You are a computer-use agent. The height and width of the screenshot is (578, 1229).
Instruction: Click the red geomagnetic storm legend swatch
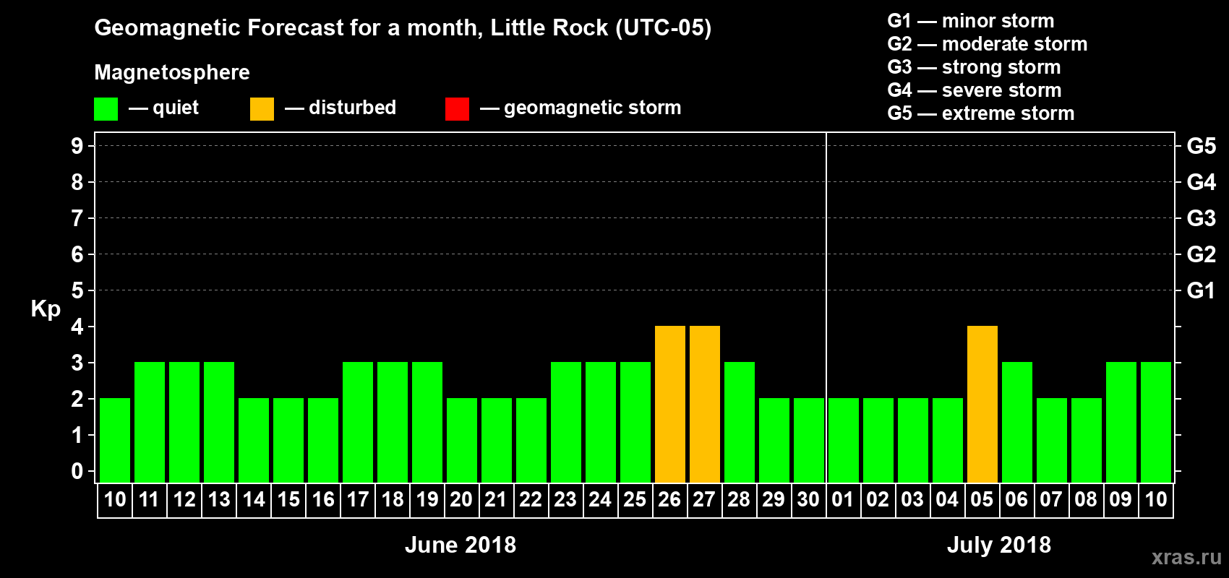point(457,109)
